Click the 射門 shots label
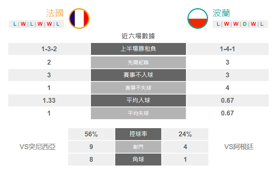Viewport: 275px width, 170px height. [138, 147]
